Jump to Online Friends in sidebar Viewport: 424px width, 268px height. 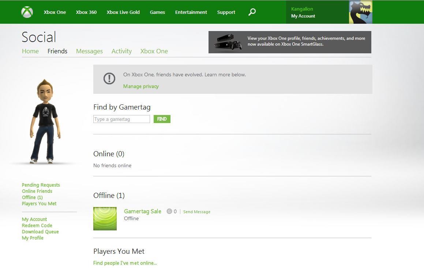coord(37,191)
